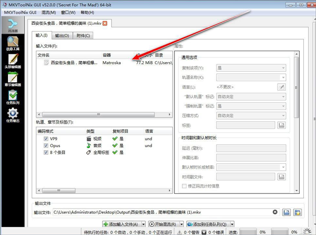Screen dimensions: 316x235
Task: Click the first progress bar
Action: 248,232
